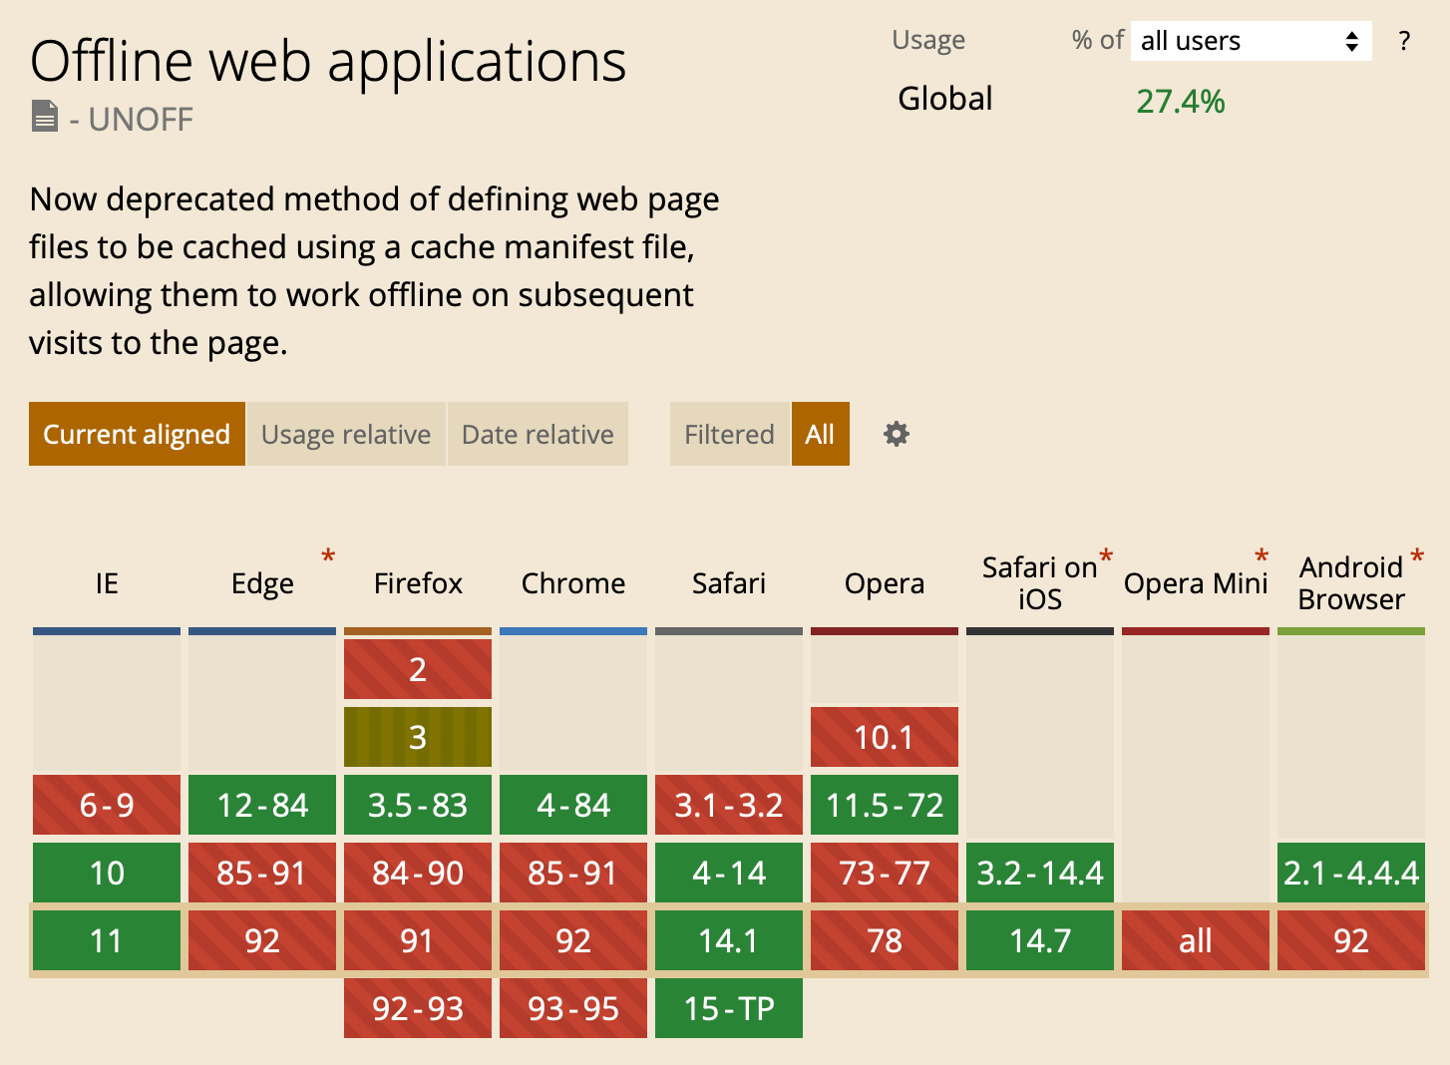Select the iOS Safari 3.2-14.4 cell
This screenshot has height=1065, width=1450.
pos(1040,873)
